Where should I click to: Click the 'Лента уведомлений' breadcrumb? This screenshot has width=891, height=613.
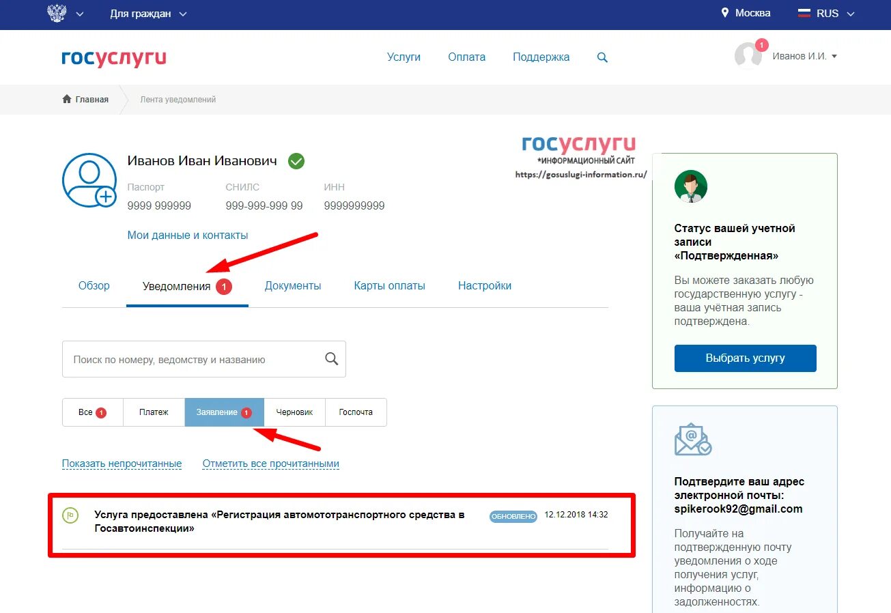[178, 100]
